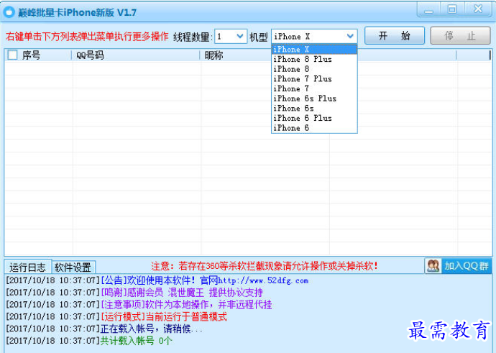Minimize the 巅峰批量卡iPhone window

click(x=428, y=10)
